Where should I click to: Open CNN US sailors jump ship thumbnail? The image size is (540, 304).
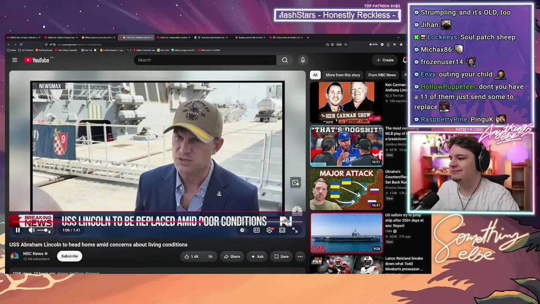[346, 233]
